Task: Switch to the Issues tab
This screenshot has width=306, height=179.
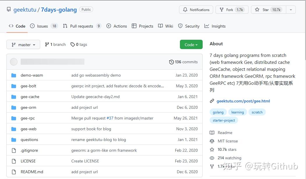Action: (x=42, y=26)
